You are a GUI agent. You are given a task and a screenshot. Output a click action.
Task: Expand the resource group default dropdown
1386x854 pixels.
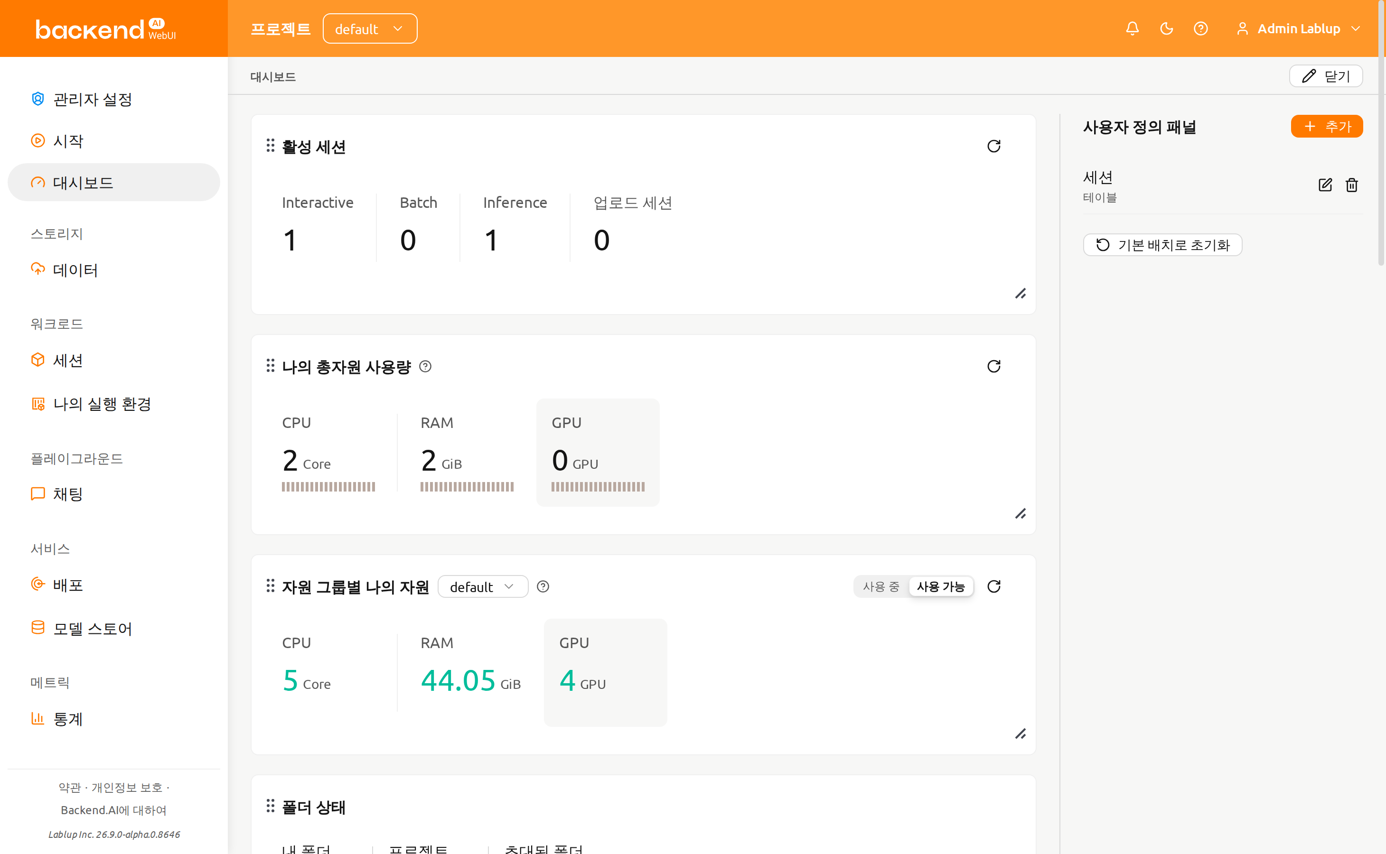coord(483,587)
